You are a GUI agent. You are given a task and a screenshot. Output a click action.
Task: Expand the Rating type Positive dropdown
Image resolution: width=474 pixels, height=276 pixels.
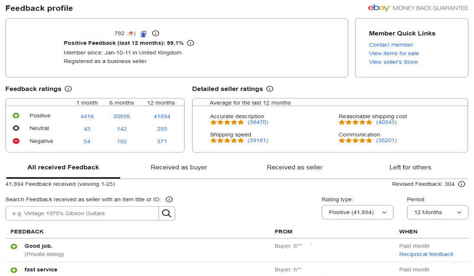point(357,213)
